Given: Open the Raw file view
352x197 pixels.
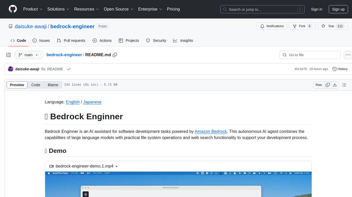Looking at the screenshot, I should click(319, 85).
